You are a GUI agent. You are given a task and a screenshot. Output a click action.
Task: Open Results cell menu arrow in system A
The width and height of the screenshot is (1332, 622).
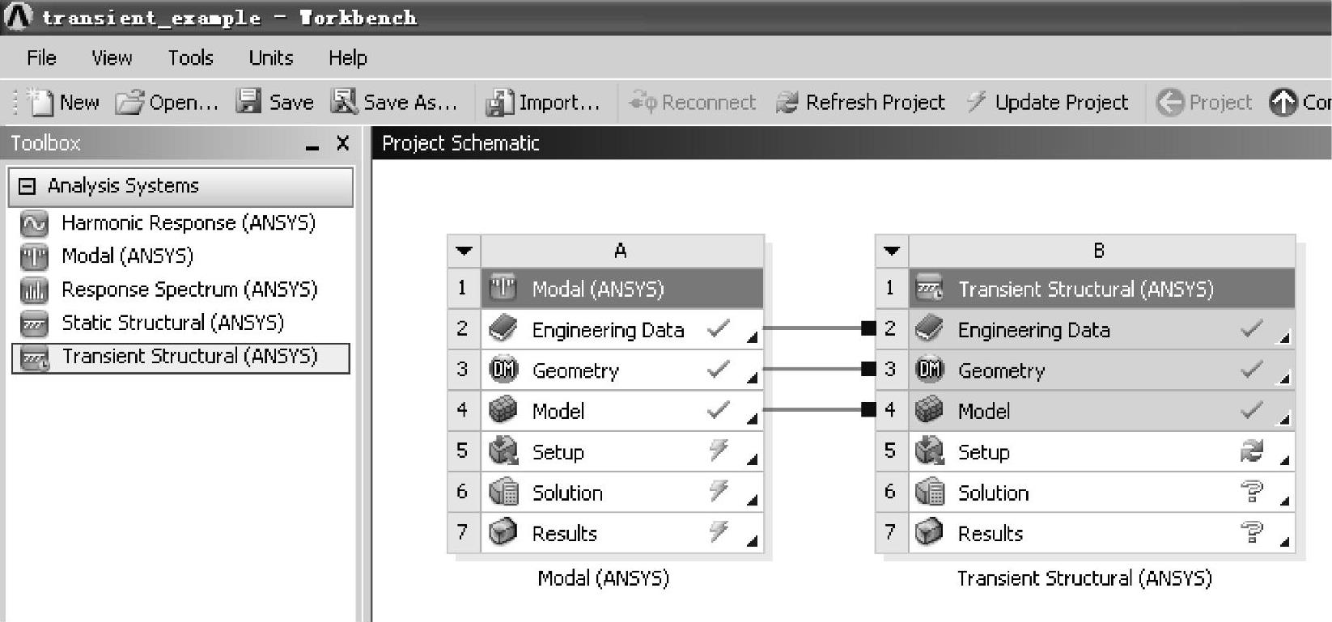pyautogui.click(x=753, y=540)
